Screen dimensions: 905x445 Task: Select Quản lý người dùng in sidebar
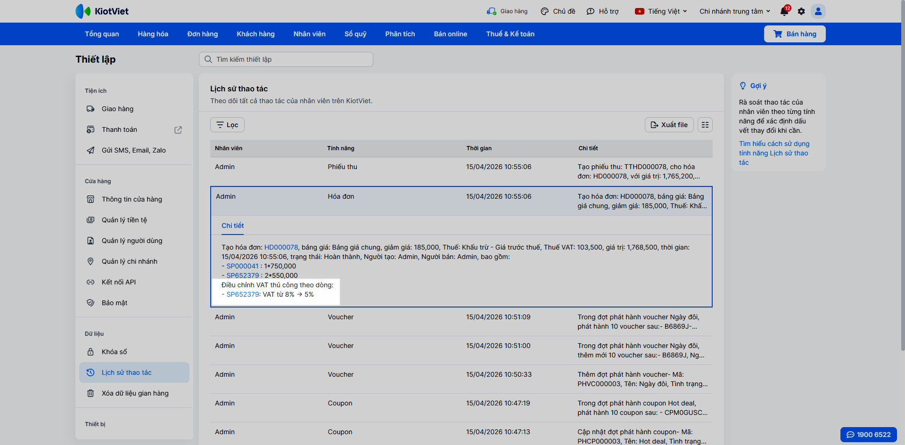[x=132, y=241]
